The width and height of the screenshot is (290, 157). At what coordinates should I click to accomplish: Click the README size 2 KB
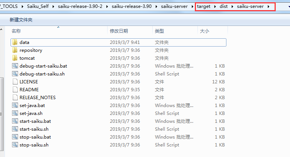pos(220,90)
